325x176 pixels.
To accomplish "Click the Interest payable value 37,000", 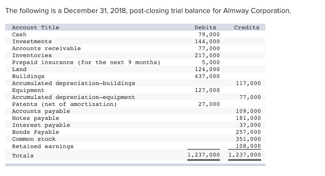I will tap(250, 125).
